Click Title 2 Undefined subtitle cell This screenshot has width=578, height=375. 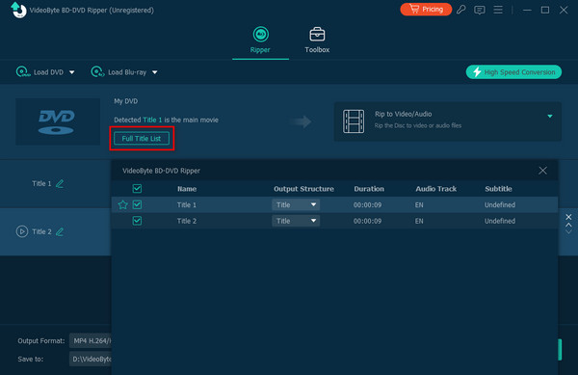500,221
